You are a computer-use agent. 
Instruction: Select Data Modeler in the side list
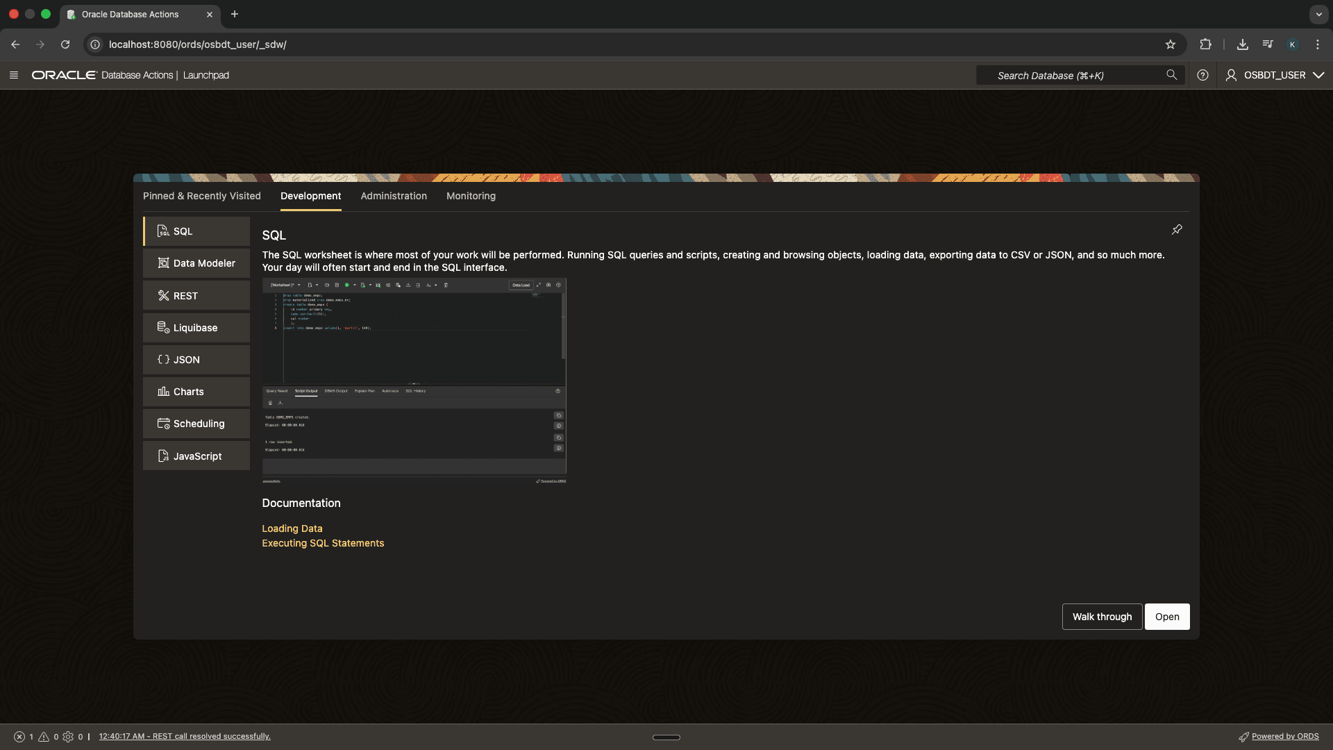196,263
